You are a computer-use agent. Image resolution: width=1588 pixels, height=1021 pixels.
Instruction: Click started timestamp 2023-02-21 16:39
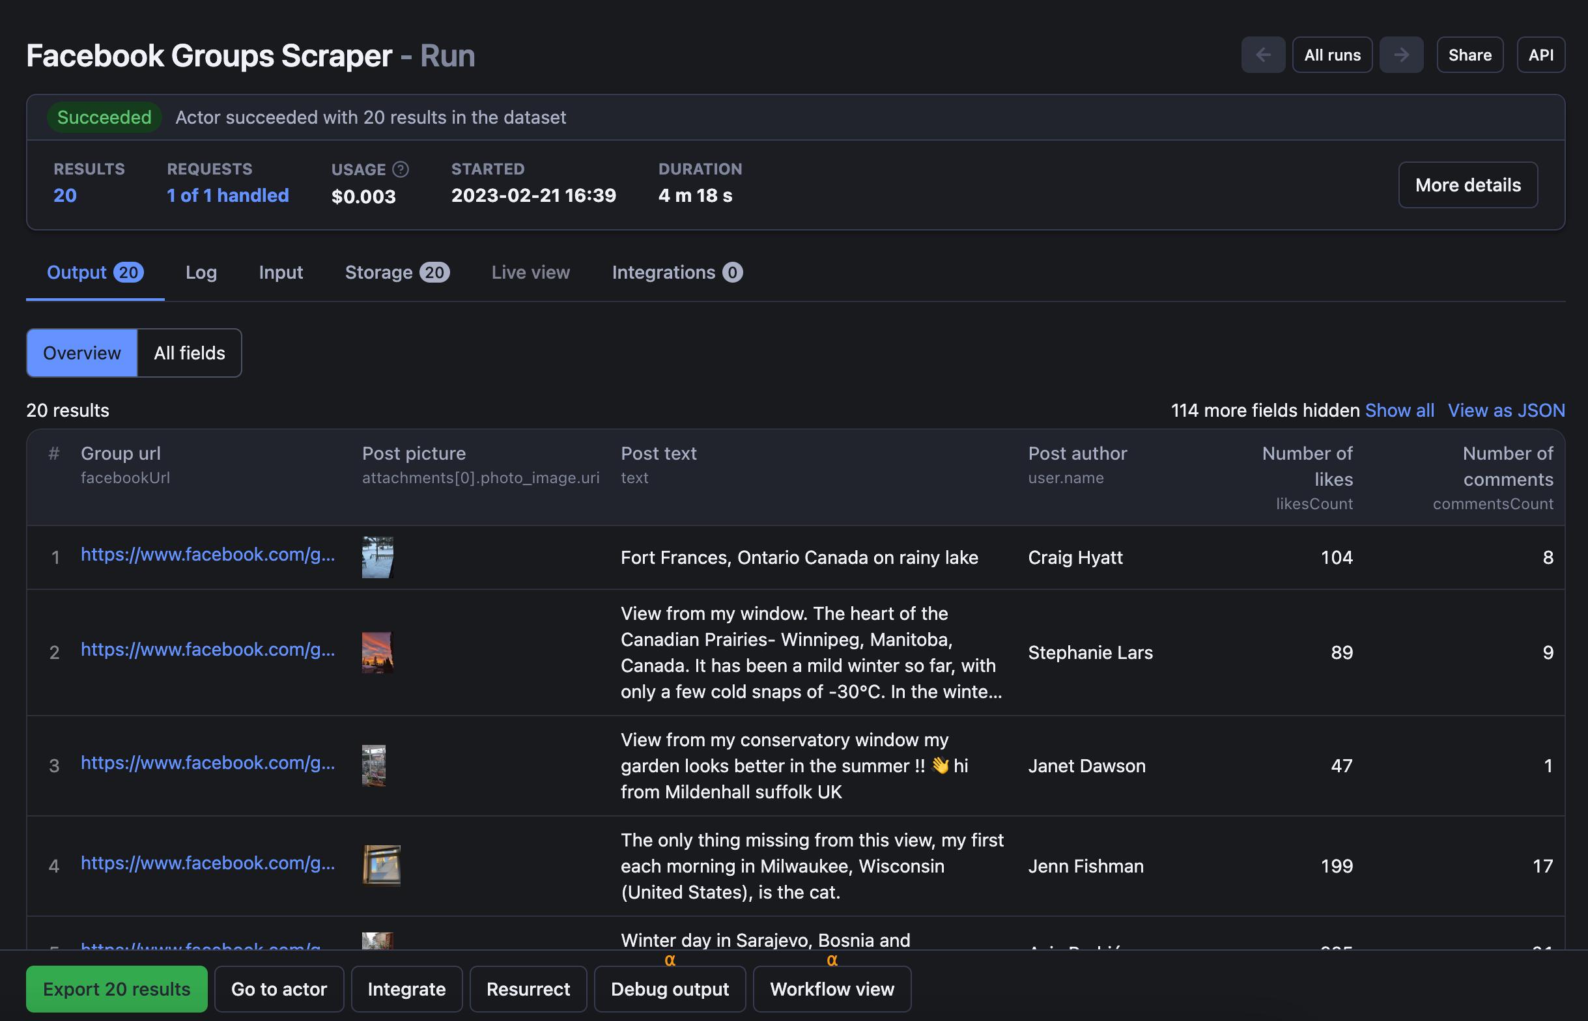tap(533, 195)
